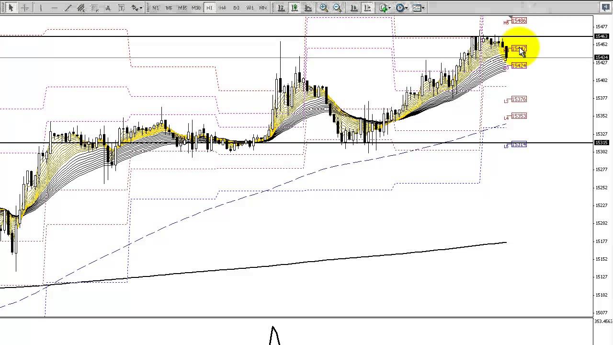Draw a vertical line tool
The image size is (613, 345).
click(41, 8)
